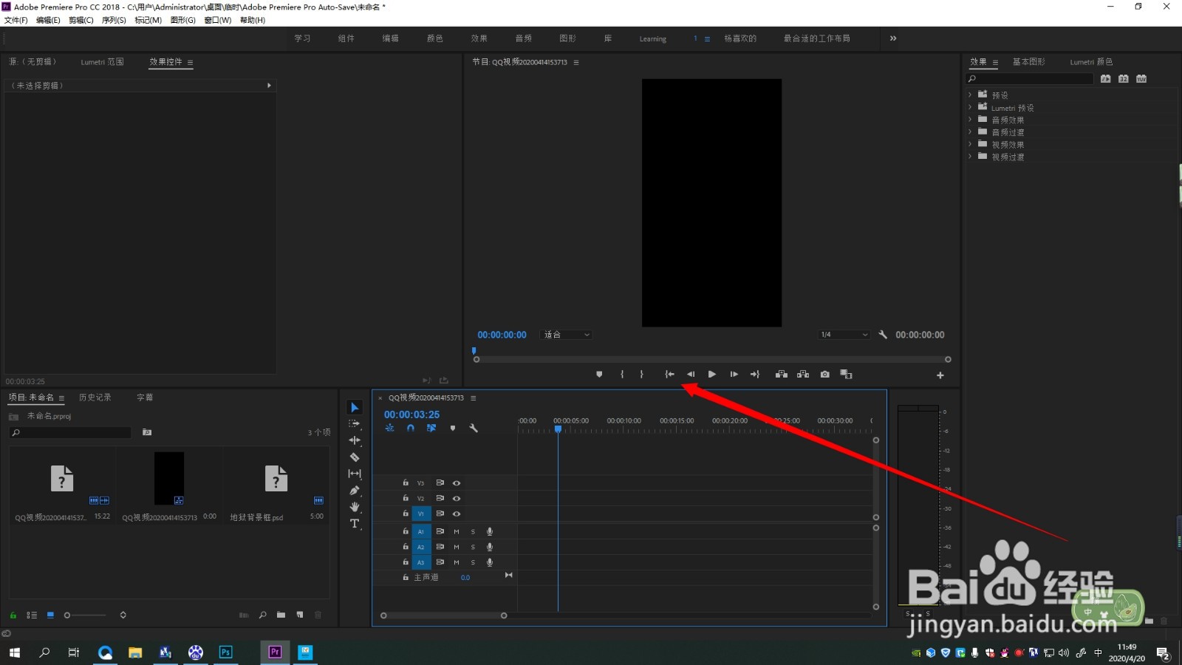
Task: Toggle sync lock for A1 track
Action: point(440,532)
